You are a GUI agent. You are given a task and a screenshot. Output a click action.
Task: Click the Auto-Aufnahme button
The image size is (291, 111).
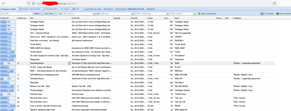tap(283, 14)
